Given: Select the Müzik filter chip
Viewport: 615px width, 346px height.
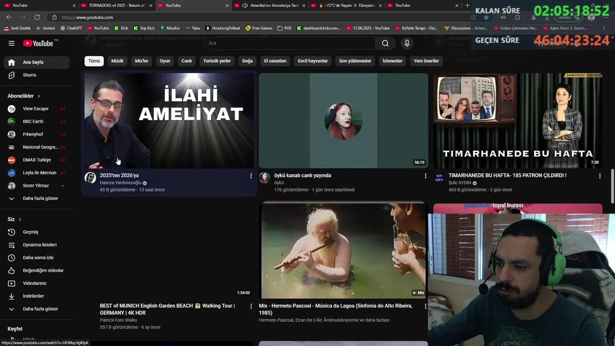Looking at the screenshot, I should tap(117, 61).
